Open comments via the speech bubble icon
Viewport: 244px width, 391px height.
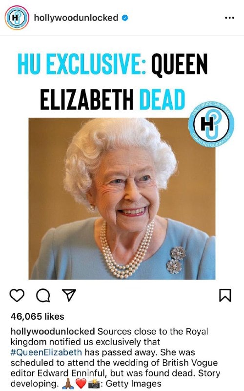[43, 296]
